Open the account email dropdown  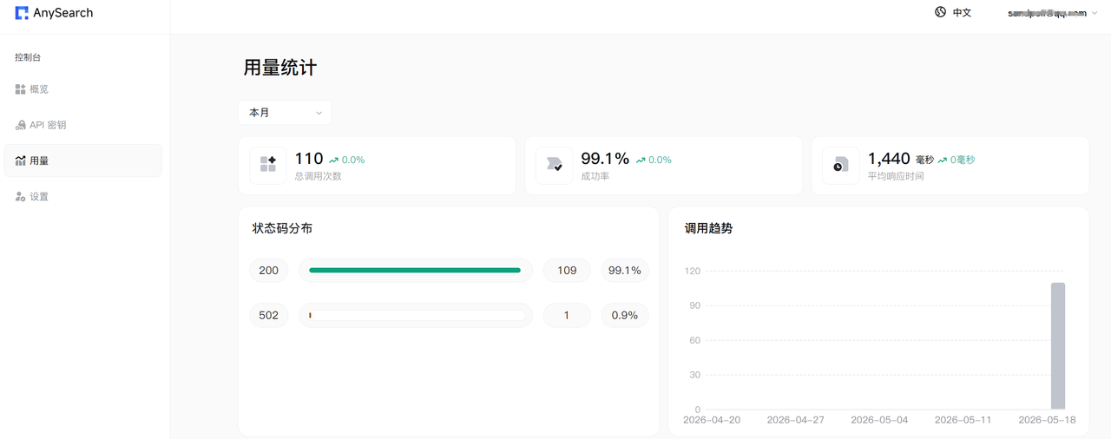pyautogui.click(x=1052, y=13)
